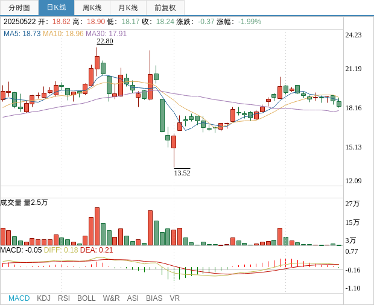This screenshot has width=374, height=305.
Task: Click the 开 18.62 opening value
Action: pos(54,22)
